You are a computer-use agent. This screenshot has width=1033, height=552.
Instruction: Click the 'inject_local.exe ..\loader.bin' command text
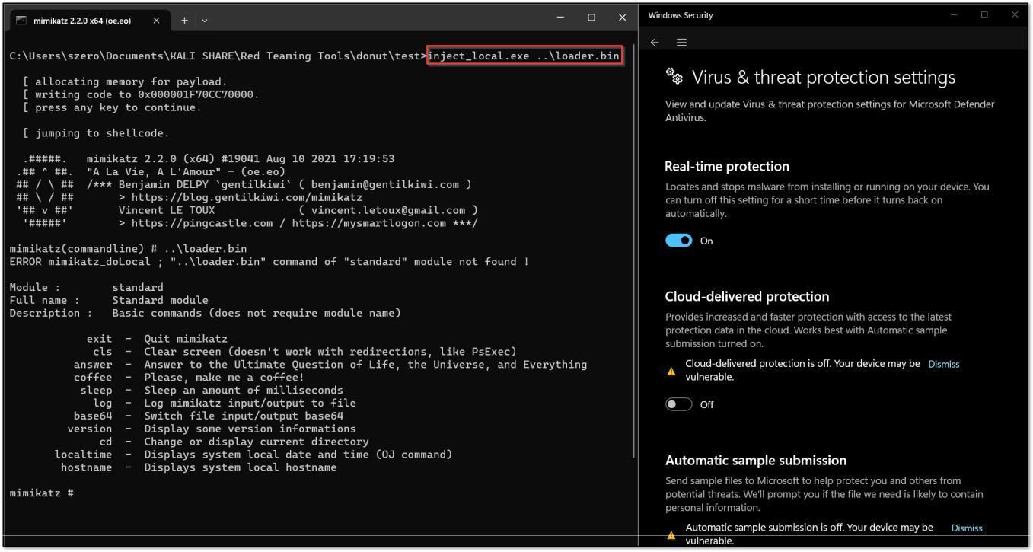pos(524,56)
